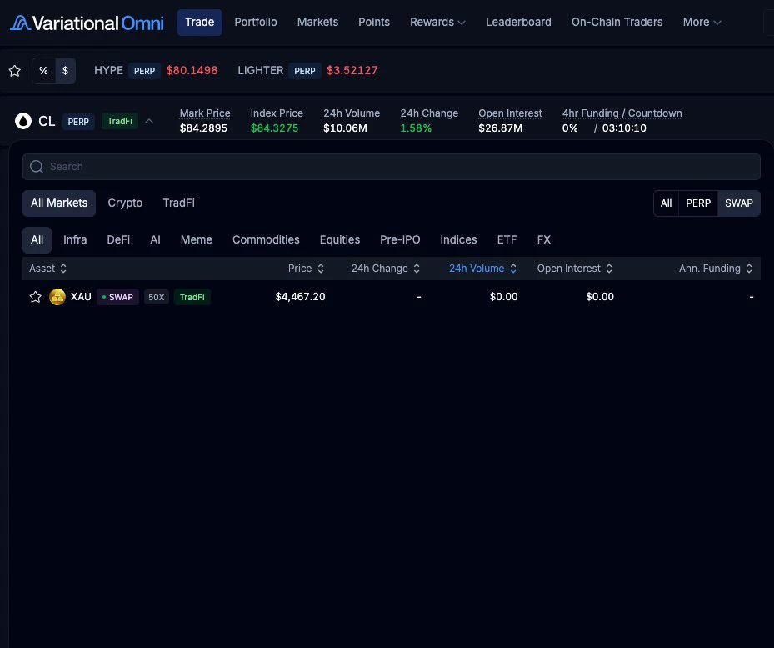Filter markets to SWAP only

pyautogui.click(x=738, y=203)
